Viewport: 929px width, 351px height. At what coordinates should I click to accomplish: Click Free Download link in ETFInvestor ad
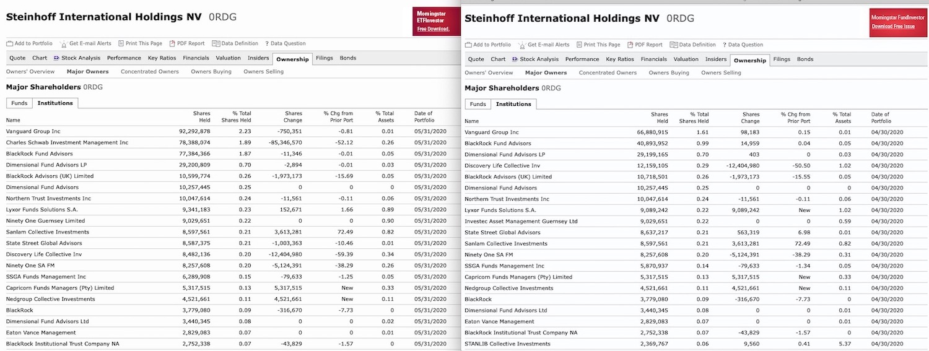(x=433, y=29)
